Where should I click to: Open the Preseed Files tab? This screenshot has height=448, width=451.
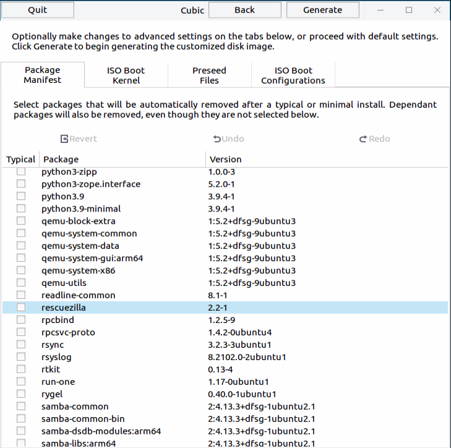pyautogui.click(x=209, y=75)
